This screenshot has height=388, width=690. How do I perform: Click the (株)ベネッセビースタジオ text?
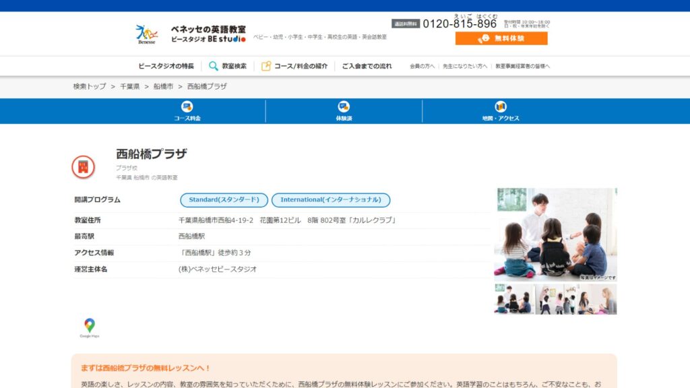tap(218, 269)
